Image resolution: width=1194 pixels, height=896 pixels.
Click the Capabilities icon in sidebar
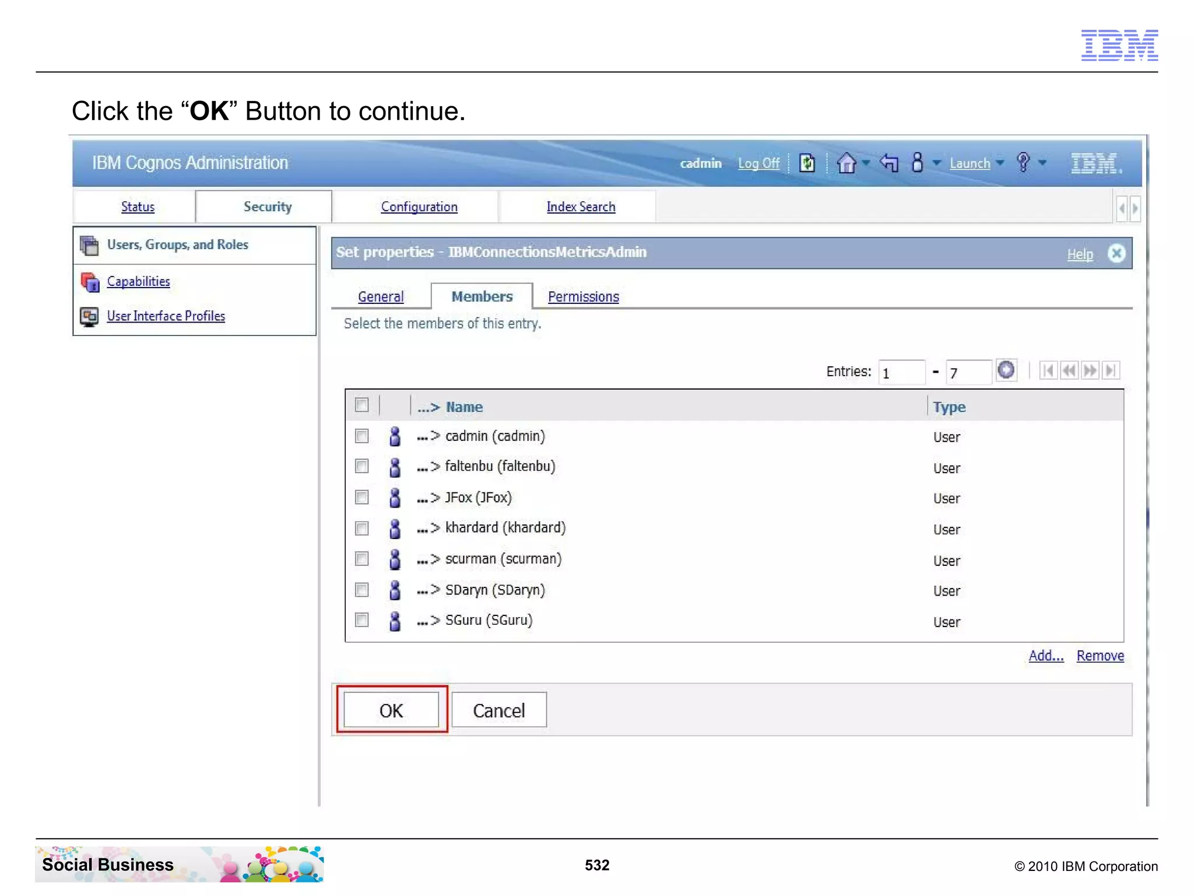point(90,282)
